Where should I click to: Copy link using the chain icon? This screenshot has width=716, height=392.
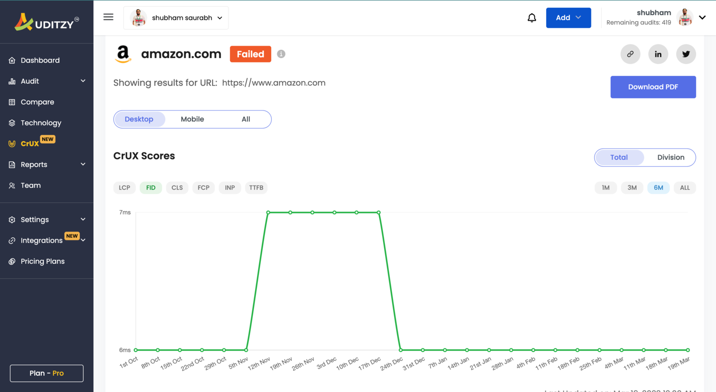[x=630, y=54]
